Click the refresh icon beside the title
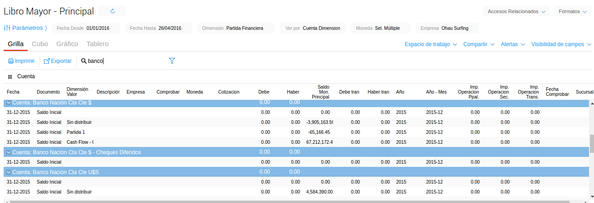This screenshot has height=203, width=594. point(113,11)
